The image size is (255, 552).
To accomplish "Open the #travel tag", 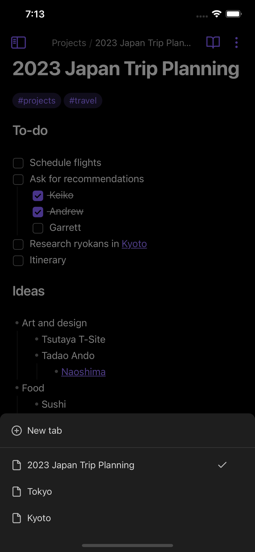I will click(x=83, y=100).
